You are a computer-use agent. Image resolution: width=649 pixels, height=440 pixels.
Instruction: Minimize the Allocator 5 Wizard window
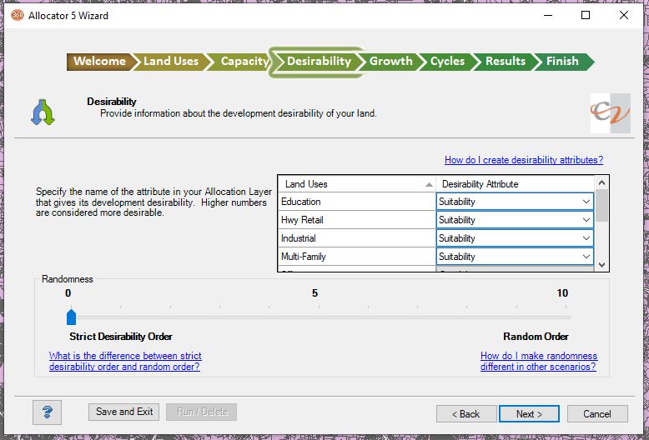[548, 15]
